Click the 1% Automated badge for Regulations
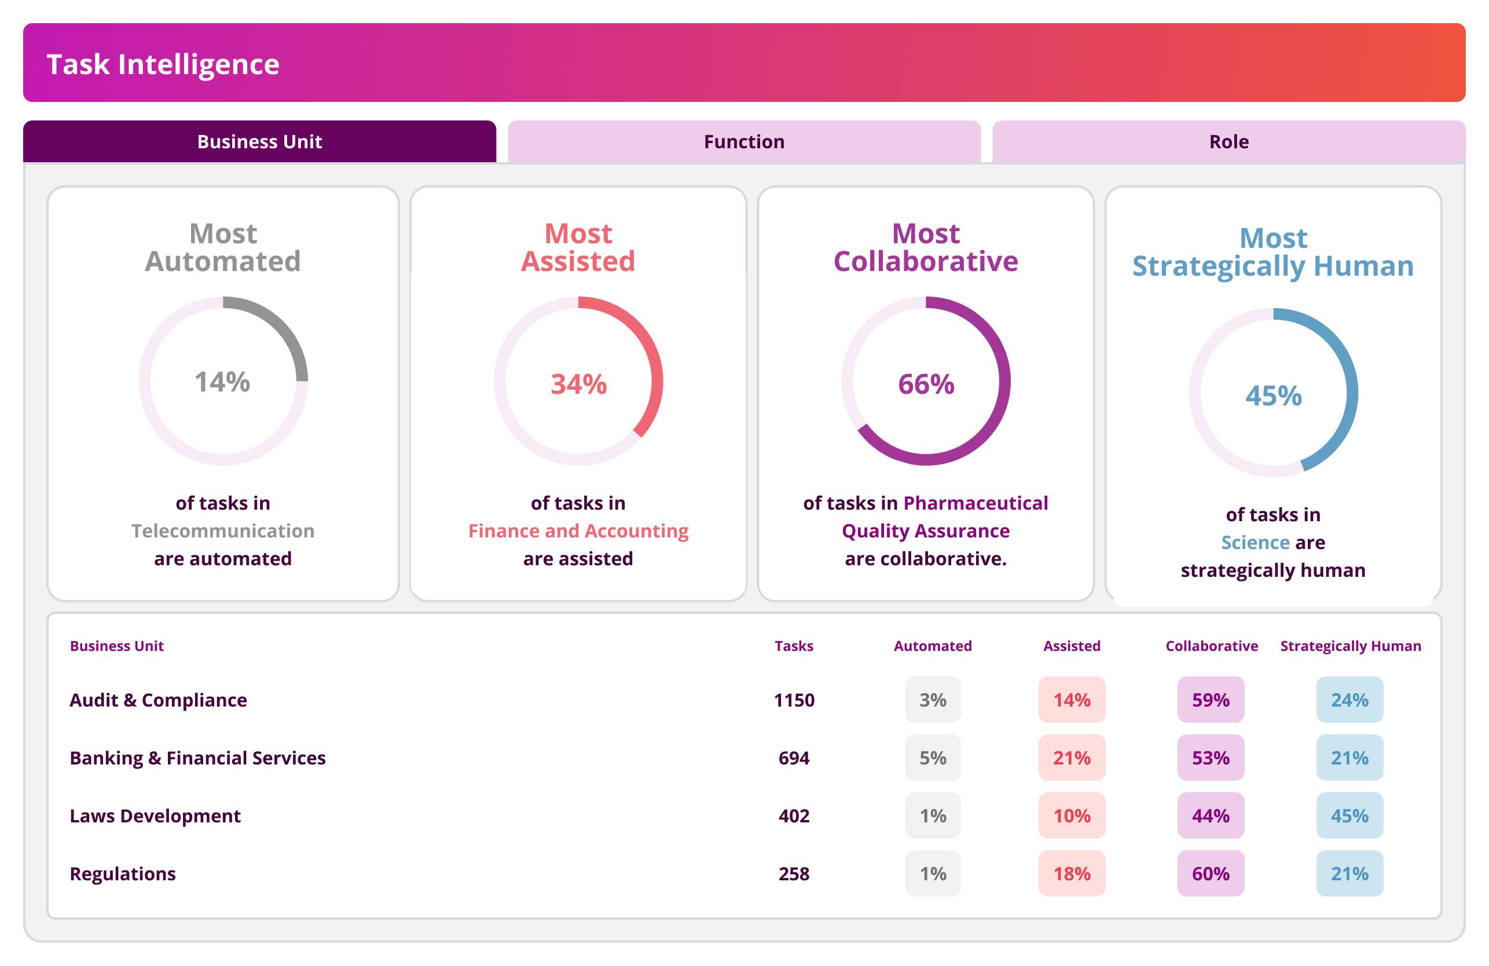This screenshot has height=966, width=1489. 933,874
